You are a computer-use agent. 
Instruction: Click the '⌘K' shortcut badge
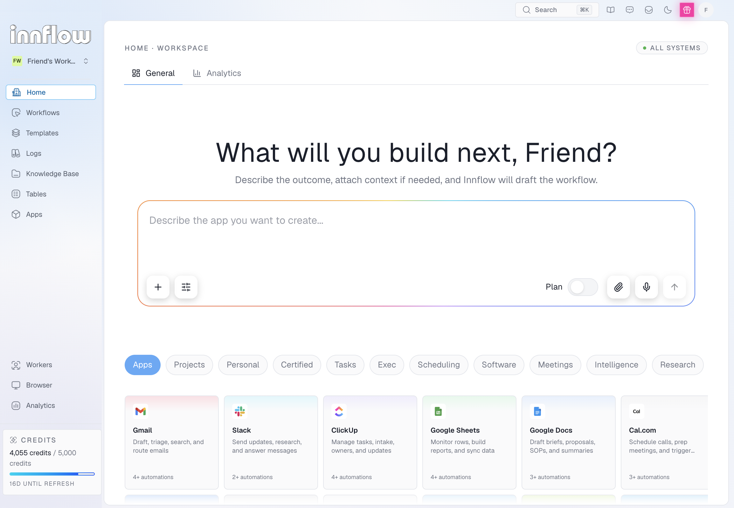point(584,10)
